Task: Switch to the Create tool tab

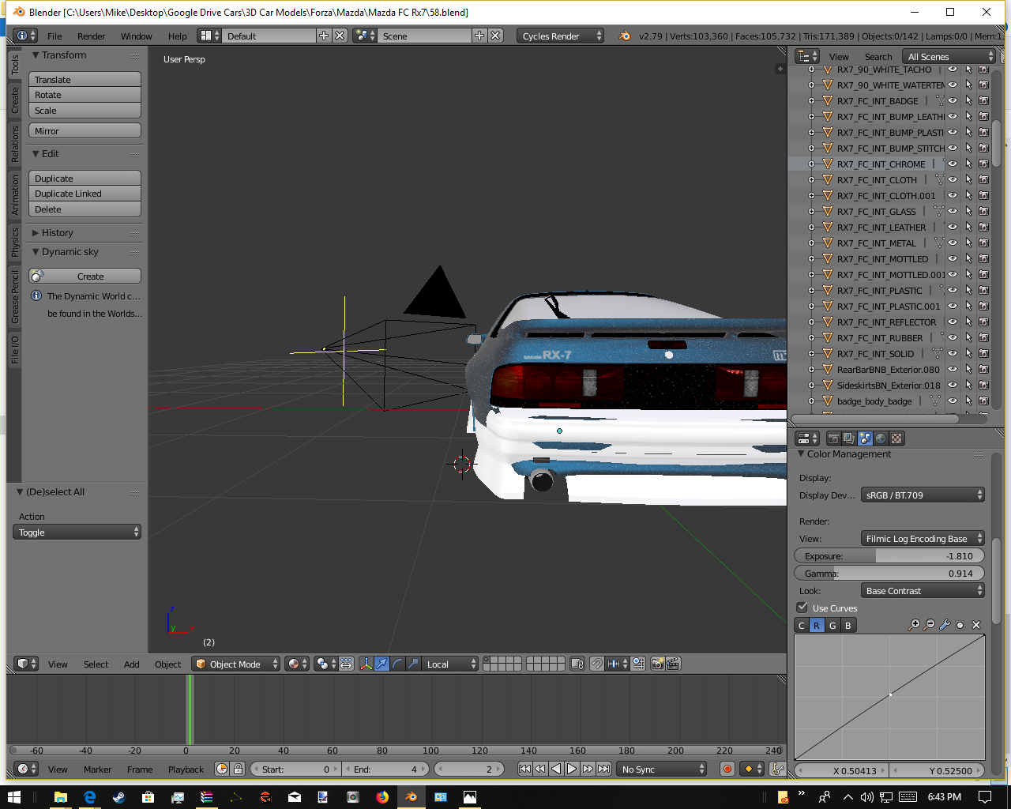Action: (x=14, y=100)
